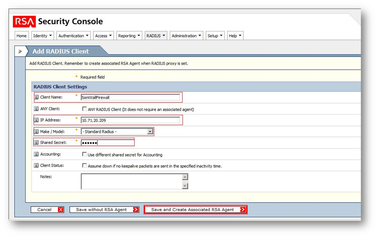The height and width of the screenshot is (238, 378).
Task: Go to the Home tab
Action: [22, 35]
